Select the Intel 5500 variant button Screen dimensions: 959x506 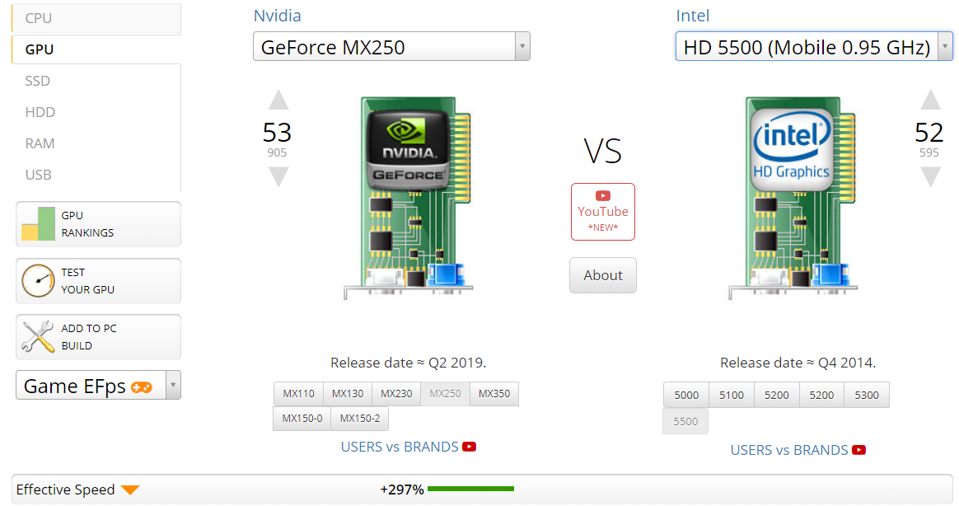[x=685, y=422]
